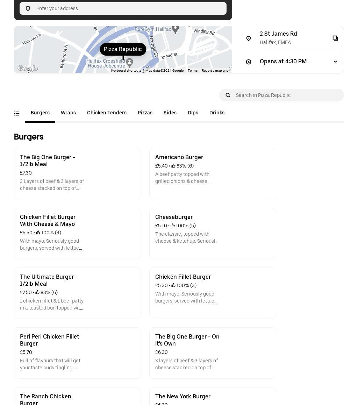The width and height of the screenshot is (351, 405).
Task: Click the clock icon beside Opens at 4:30 PM
Action: [x=249, y=62]
